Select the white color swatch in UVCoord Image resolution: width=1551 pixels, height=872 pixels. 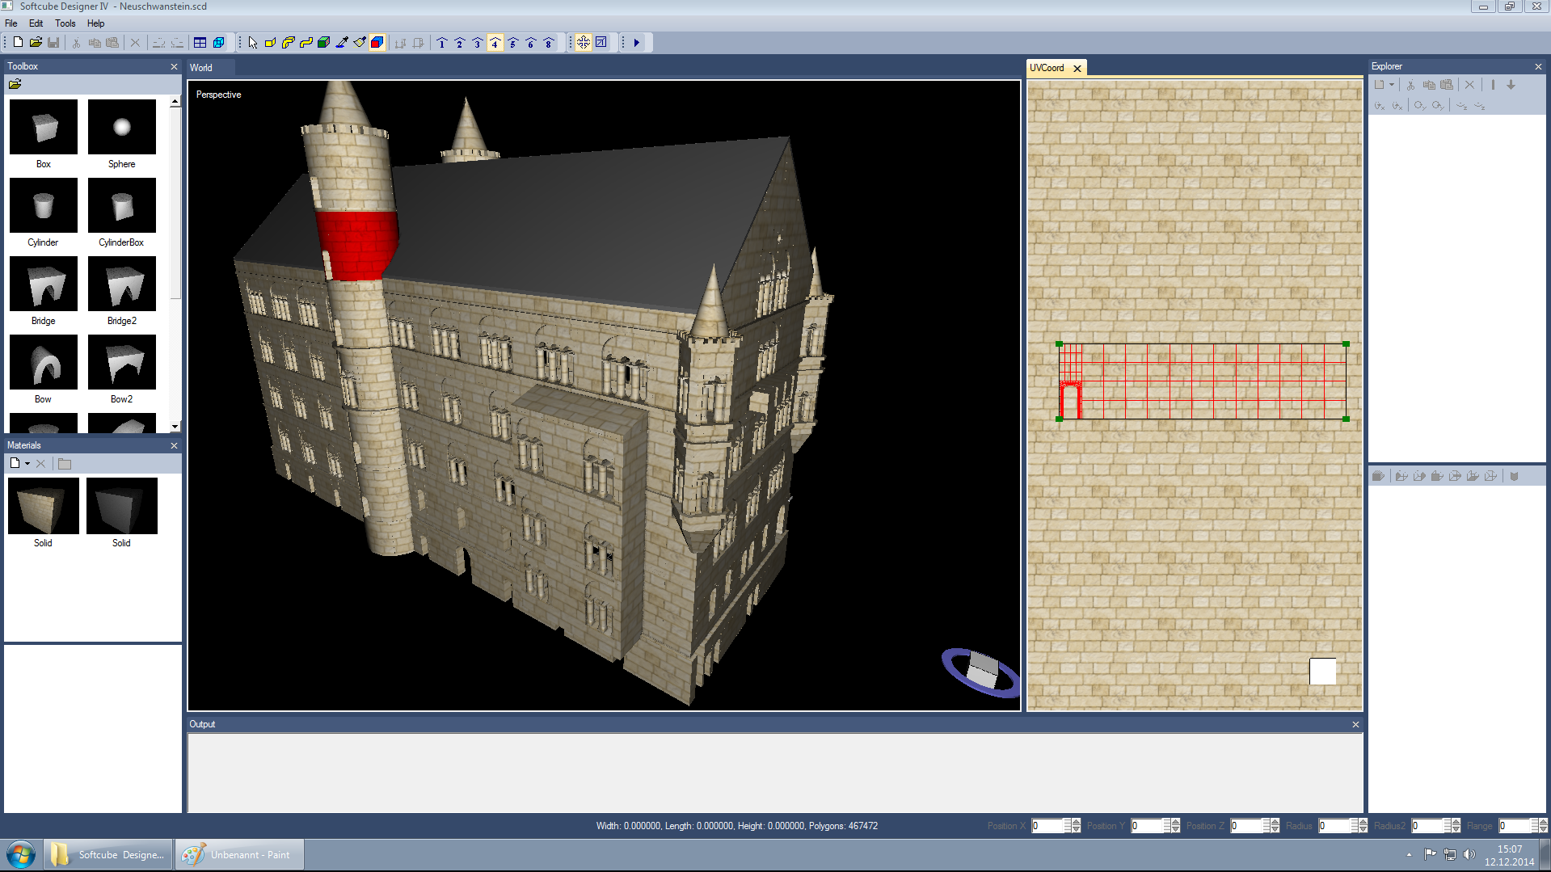pos(1322,671)
